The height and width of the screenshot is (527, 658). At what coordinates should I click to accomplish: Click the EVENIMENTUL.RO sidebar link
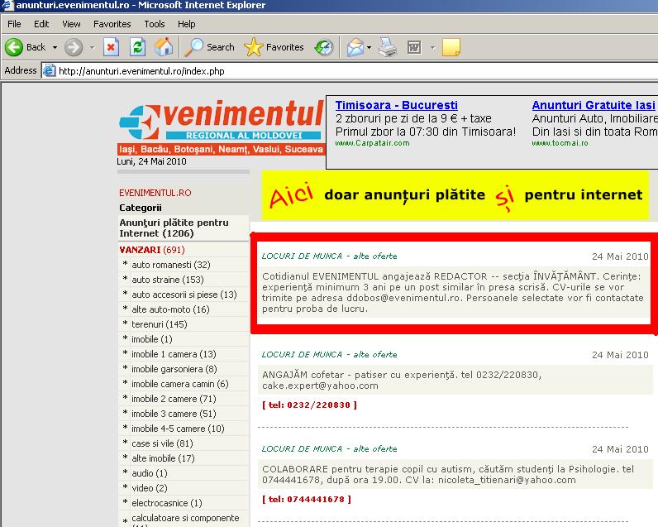point(155,193)
